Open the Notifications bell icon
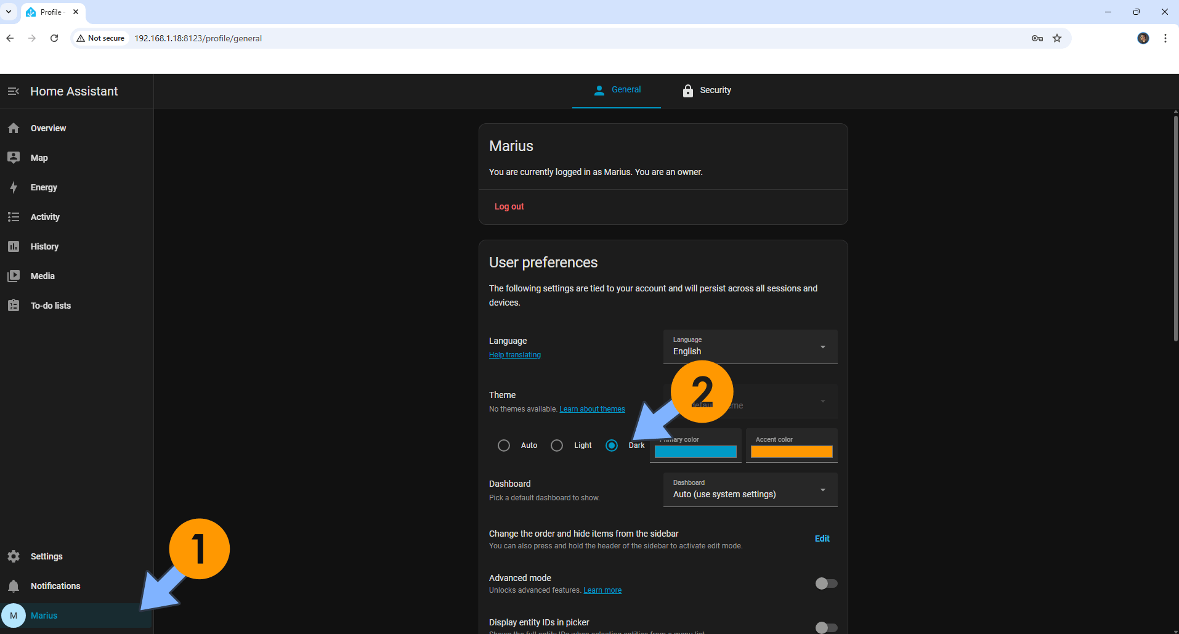The height and width of the screenshot is (634, 1179). click(14, 586)
